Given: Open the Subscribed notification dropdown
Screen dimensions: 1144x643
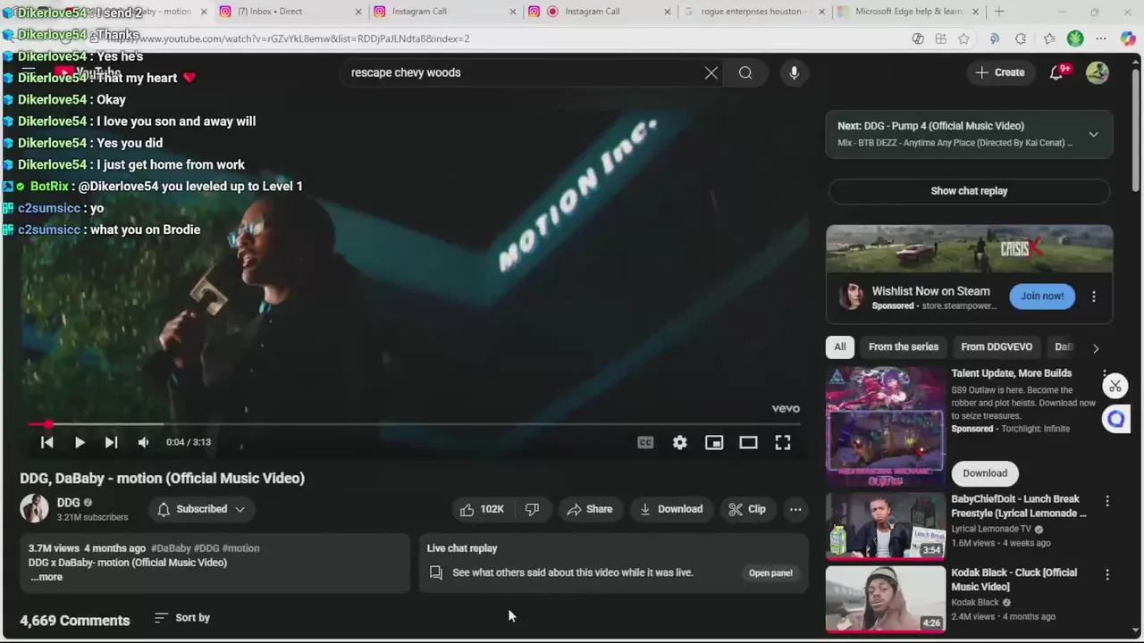Looking at the screenshot, I should [x=201, y=509].
